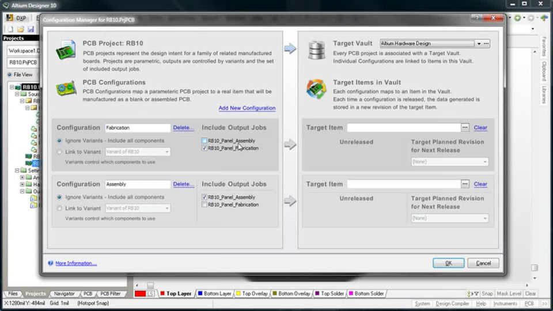
Task: Click the PCB Project RB10 icon
Action: pos(66,50)
